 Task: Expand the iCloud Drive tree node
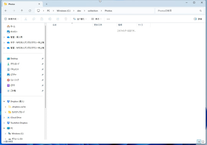4,117
